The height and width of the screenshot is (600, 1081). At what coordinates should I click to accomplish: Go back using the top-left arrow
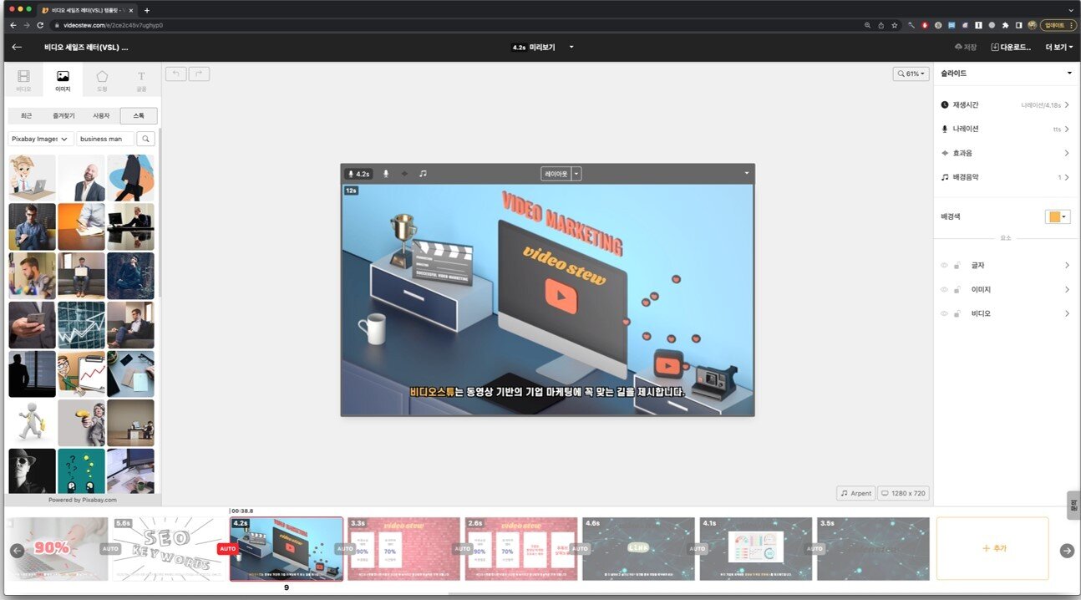tap(17, 47)
